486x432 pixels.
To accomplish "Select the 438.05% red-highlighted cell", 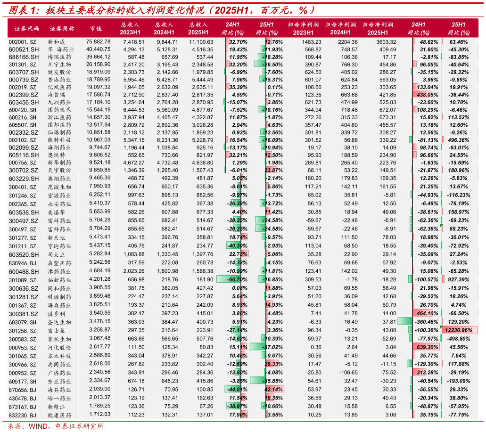I will (427, 95).
